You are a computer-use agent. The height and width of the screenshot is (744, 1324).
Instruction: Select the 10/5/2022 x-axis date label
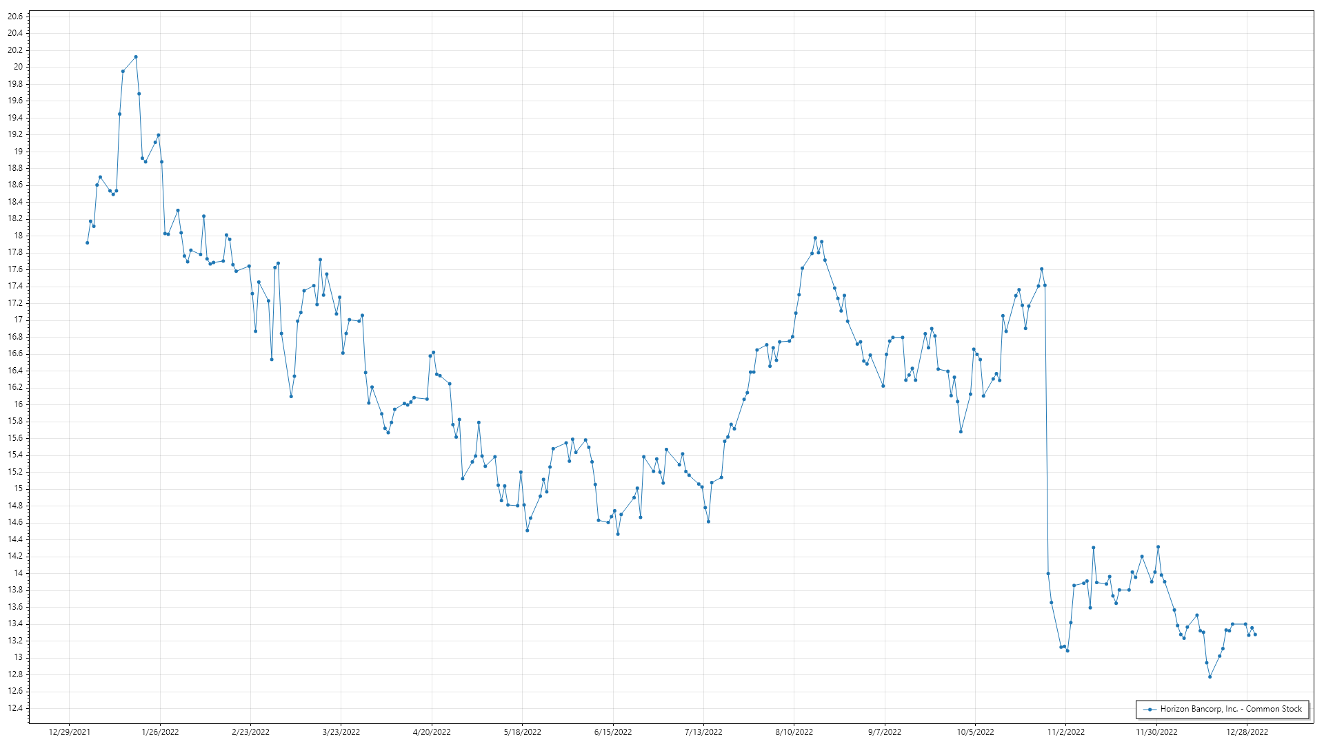tap(975, 732)
